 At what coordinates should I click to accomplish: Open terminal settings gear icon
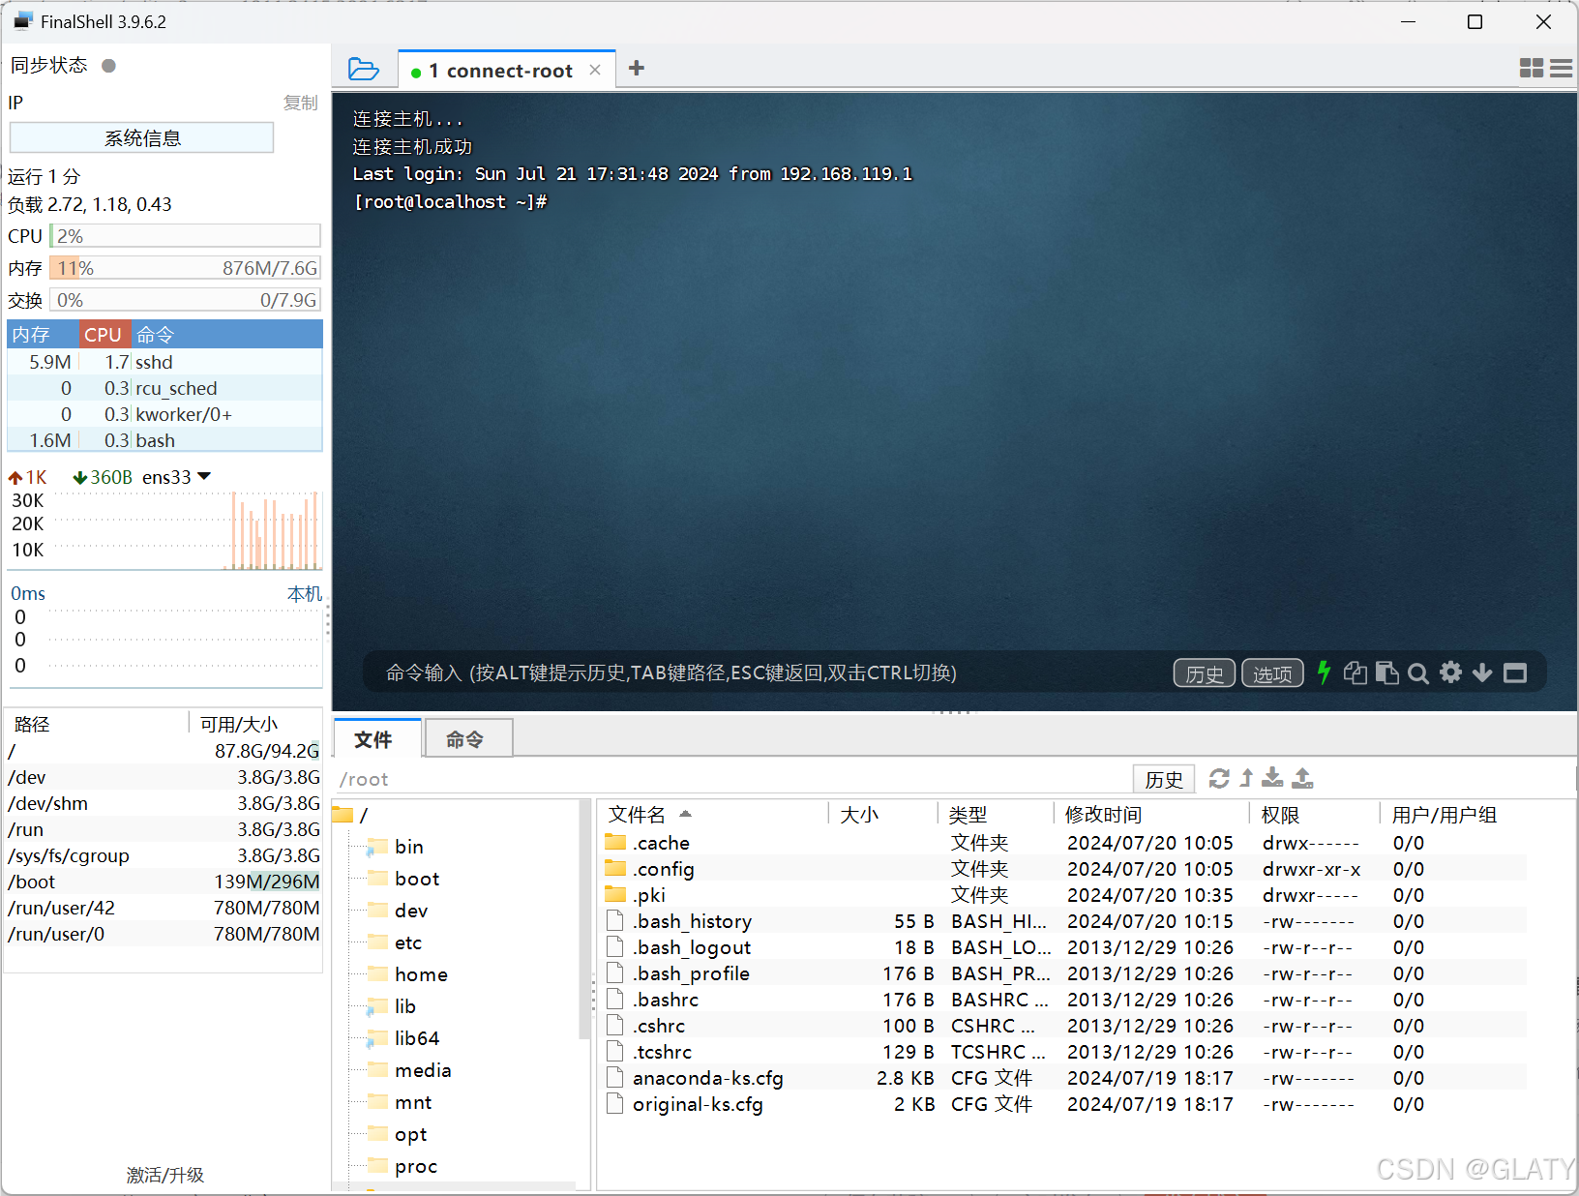tap(1450, 673)
